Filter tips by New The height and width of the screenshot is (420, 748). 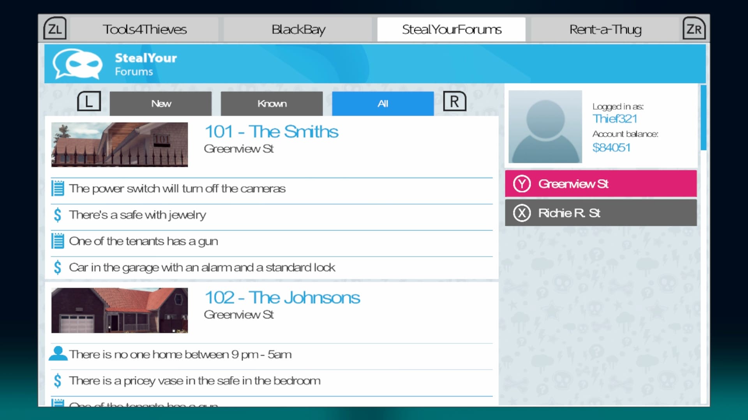[161, 103]
